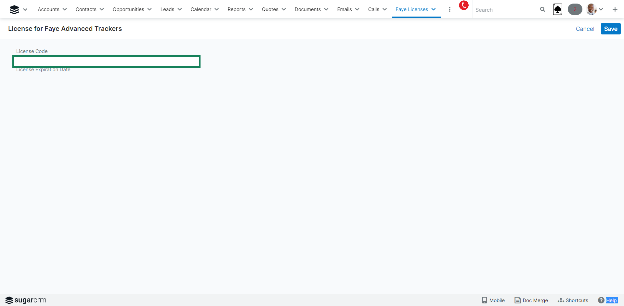Viewport: 624px width, 306px height.
Task: Click the red phone call icon
Action: 463,6
